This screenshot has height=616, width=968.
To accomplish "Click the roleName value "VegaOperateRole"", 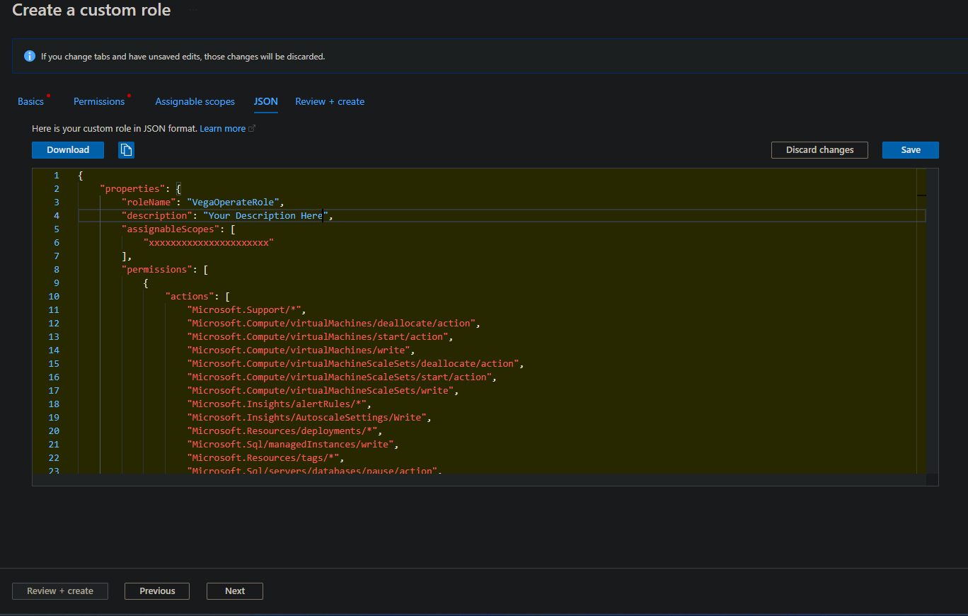I will pos(233,202).
